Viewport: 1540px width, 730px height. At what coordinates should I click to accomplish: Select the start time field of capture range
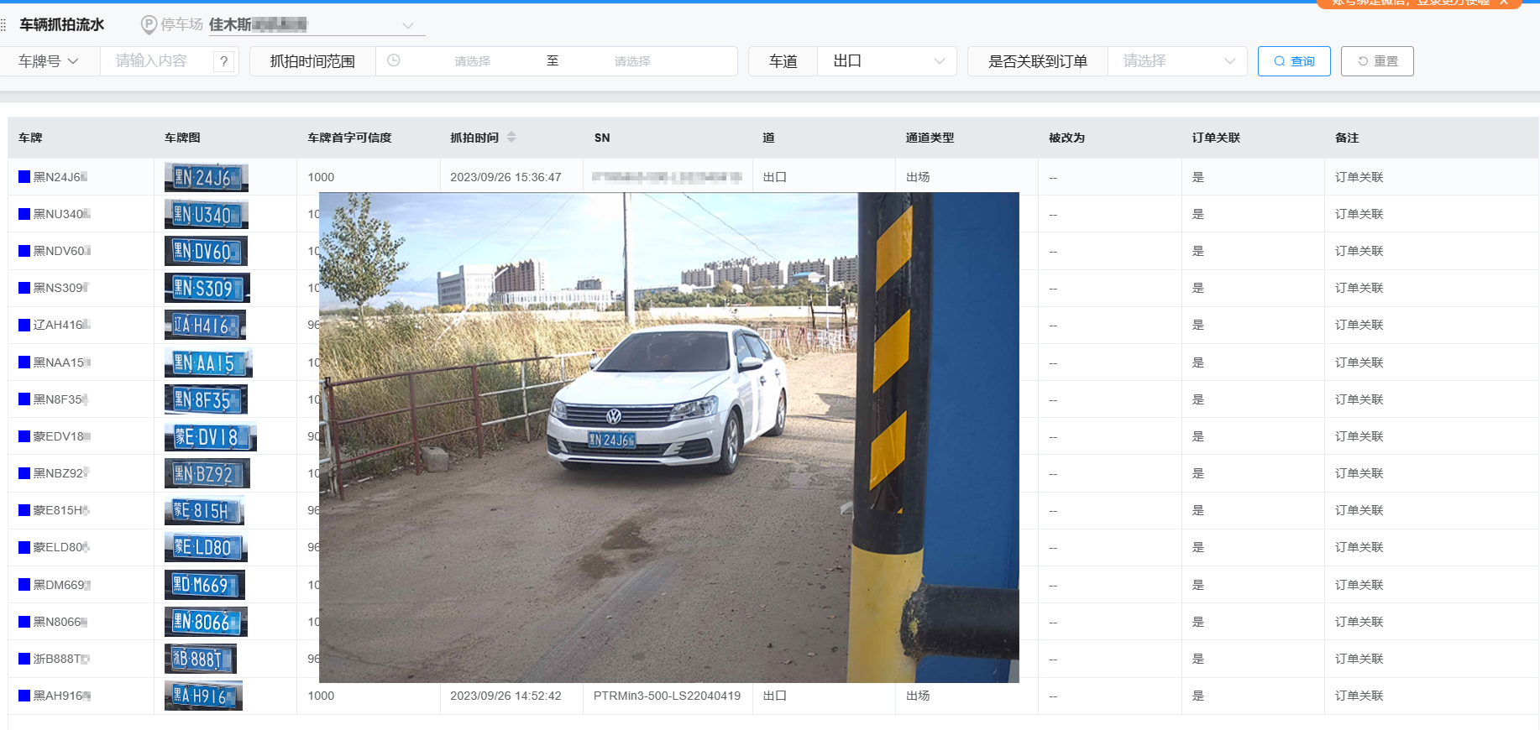click(472, 61)
